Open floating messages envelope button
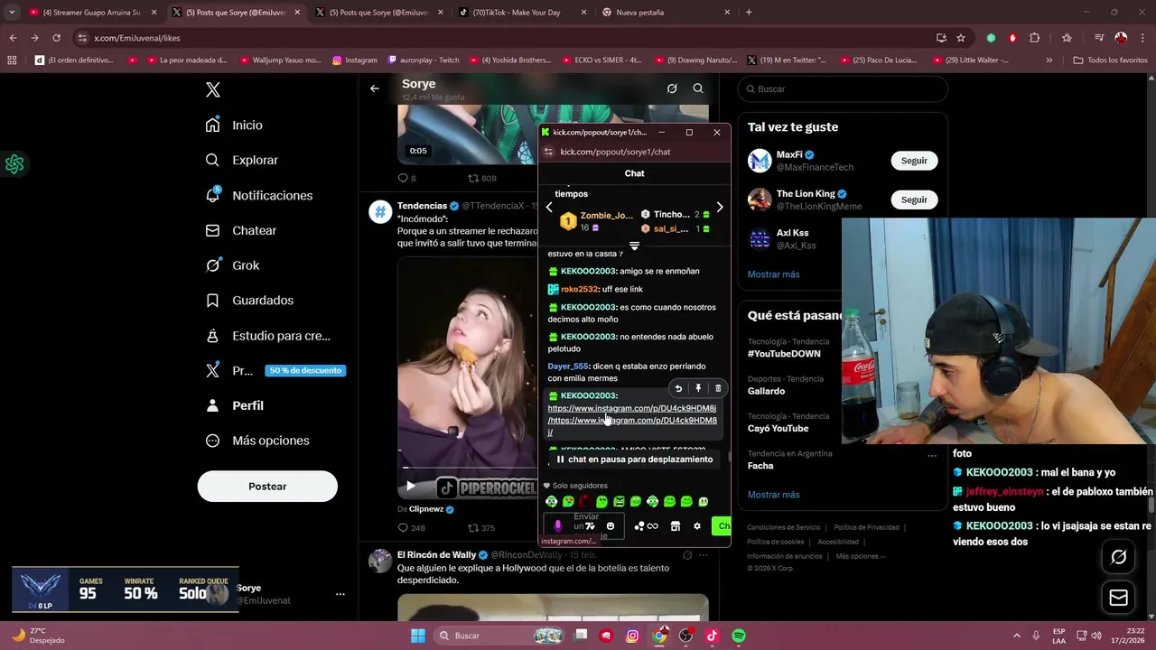The height and width of the screenshot is (650, 1156). [1118, 598]
